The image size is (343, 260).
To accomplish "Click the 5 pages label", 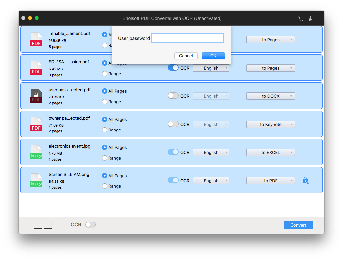I will [x=56, y=47].
